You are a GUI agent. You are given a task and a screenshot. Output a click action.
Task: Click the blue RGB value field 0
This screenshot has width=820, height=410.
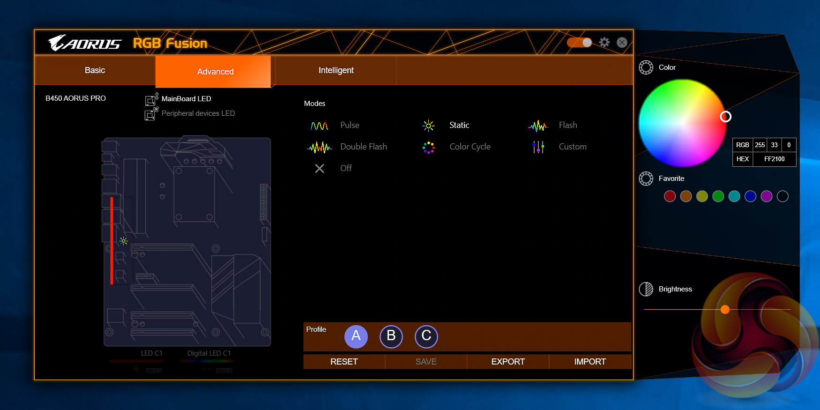pos(789,145)
